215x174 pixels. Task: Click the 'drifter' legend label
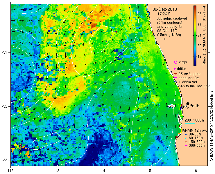click(181, 69)
